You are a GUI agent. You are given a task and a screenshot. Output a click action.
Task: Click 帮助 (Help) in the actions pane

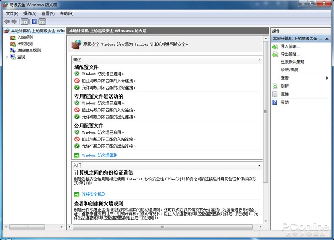point(285,102)
